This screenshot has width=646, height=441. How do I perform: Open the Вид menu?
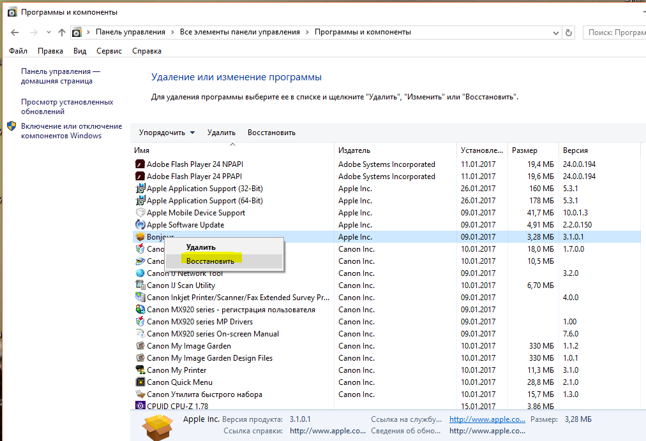coord(80,51)
